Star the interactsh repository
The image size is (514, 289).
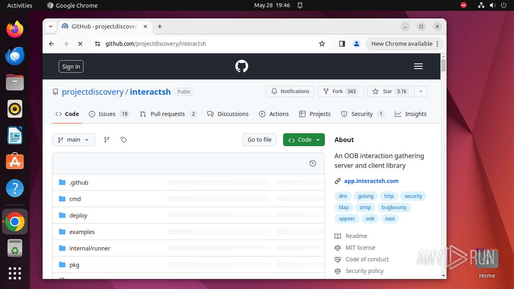tap(390, 92)
